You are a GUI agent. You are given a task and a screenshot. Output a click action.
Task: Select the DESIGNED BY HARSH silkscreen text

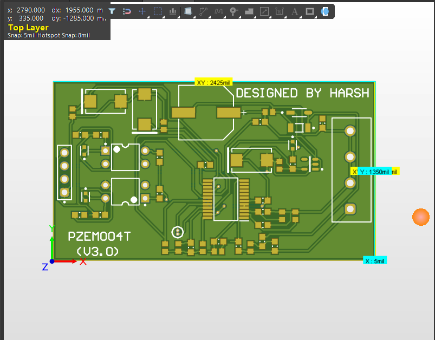302,93
